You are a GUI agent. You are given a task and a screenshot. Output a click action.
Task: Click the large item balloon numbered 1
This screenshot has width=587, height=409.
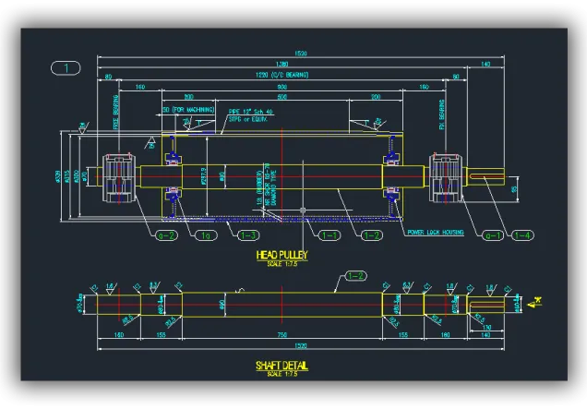click(66, 68)
